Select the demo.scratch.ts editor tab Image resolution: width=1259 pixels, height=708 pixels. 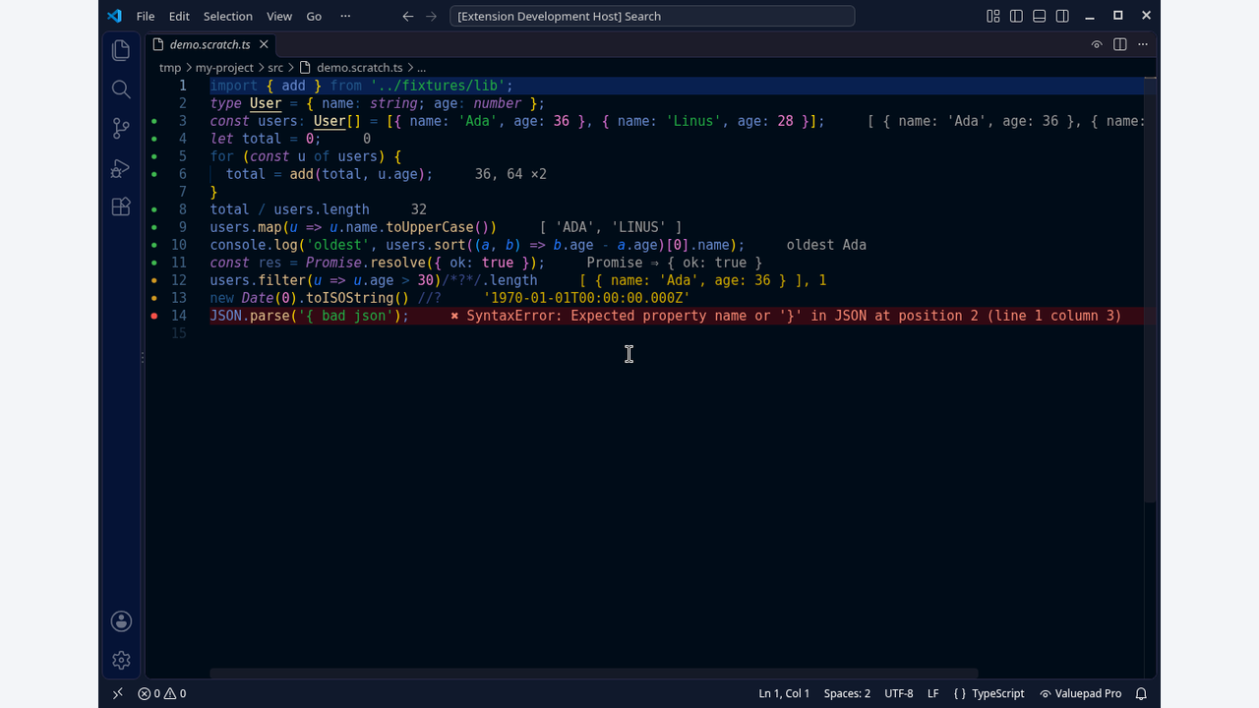(210, 44)
